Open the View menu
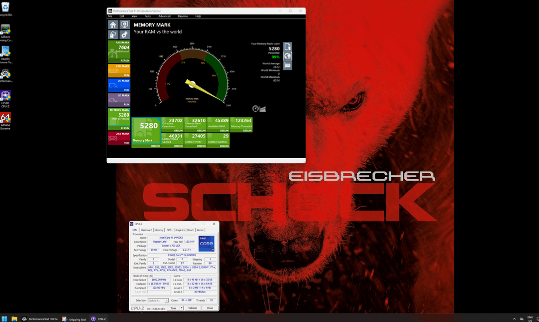This screenshot has height=322, width=539. [134, 16]
